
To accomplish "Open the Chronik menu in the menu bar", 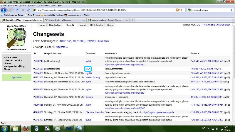I will point(32,6).
